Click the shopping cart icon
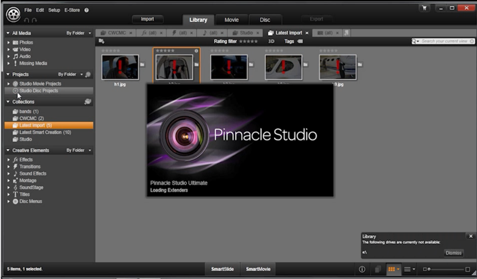The width and height of the screenshot is (477, 279). [x=424, y=8]
